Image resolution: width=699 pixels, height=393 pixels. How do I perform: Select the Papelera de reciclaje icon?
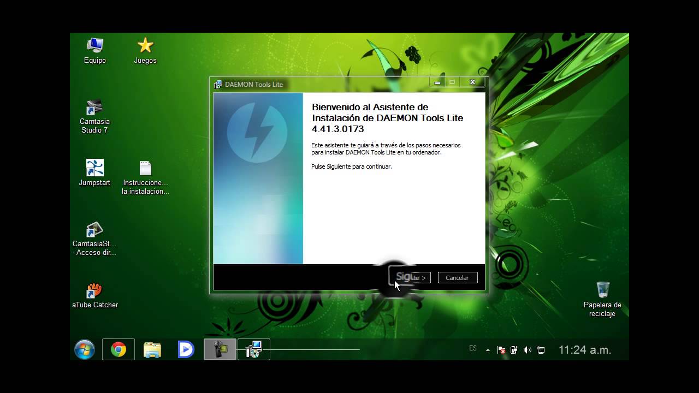[602, 299]
